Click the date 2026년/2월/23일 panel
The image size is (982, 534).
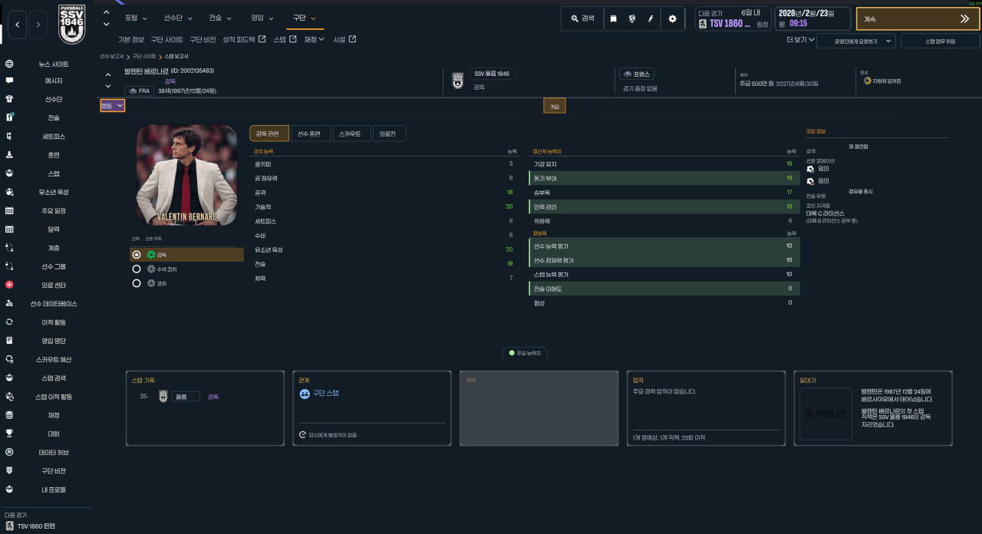(814, 19)
